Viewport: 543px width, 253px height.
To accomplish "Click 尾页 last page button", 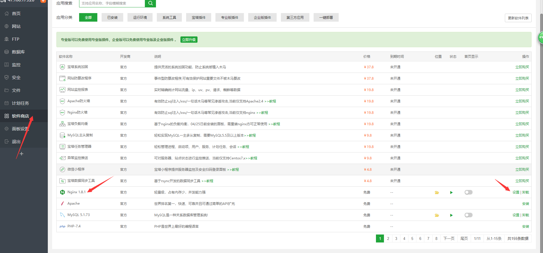I will pos(464,238).
